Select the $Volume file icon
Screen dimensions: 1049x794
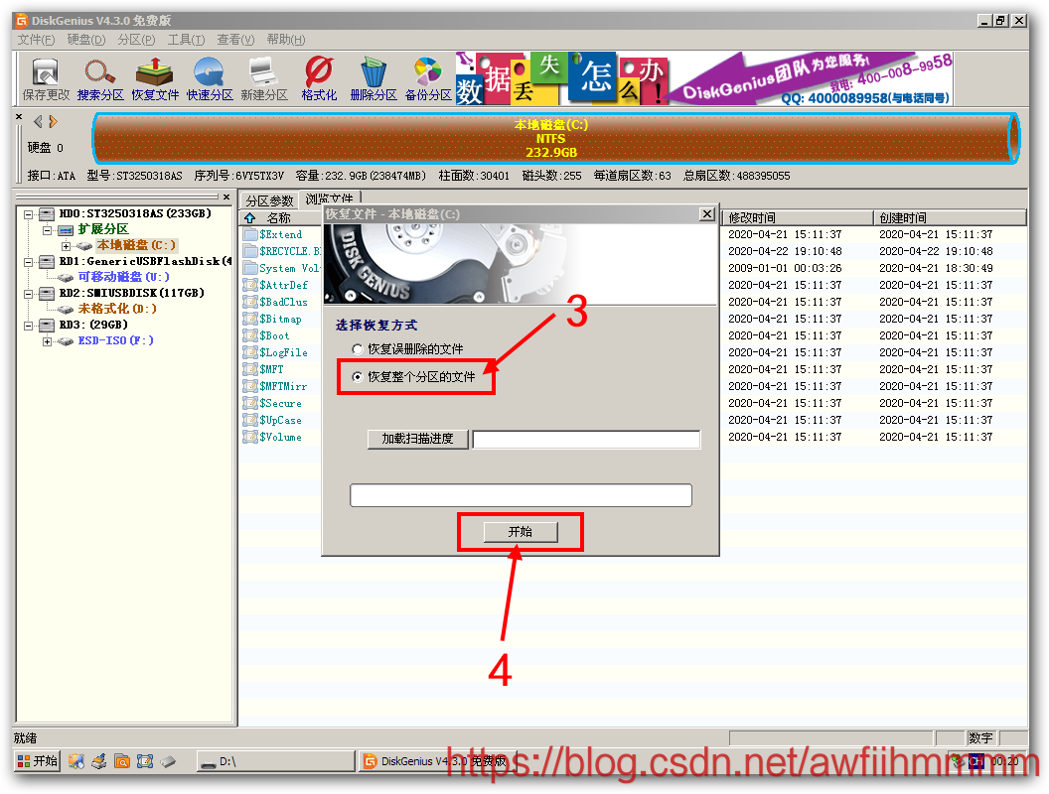click(250, 437)
